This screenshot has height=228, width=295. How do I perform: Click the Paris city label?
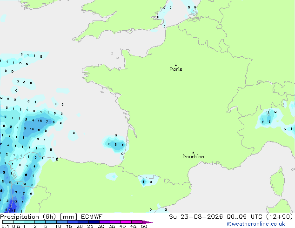point(176,69)
